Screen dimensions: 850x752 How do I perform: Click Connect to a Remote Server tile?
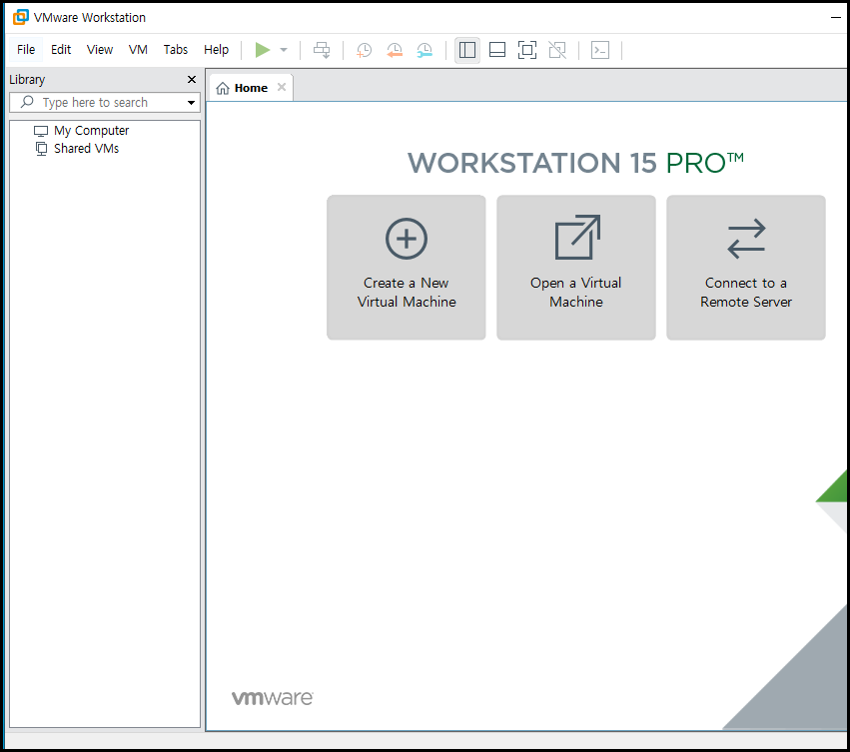pos(746,268)
